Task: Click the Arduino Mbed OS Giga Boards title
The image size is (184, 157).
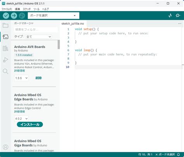Action: click(28, 143)
